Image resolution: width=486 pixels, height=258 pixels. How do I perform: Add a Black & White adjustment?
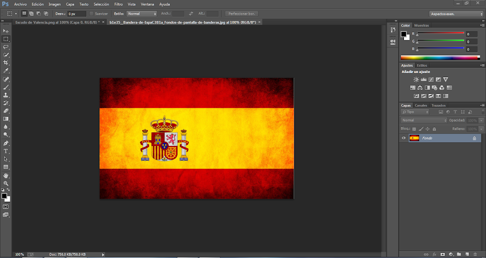(427, 88)
